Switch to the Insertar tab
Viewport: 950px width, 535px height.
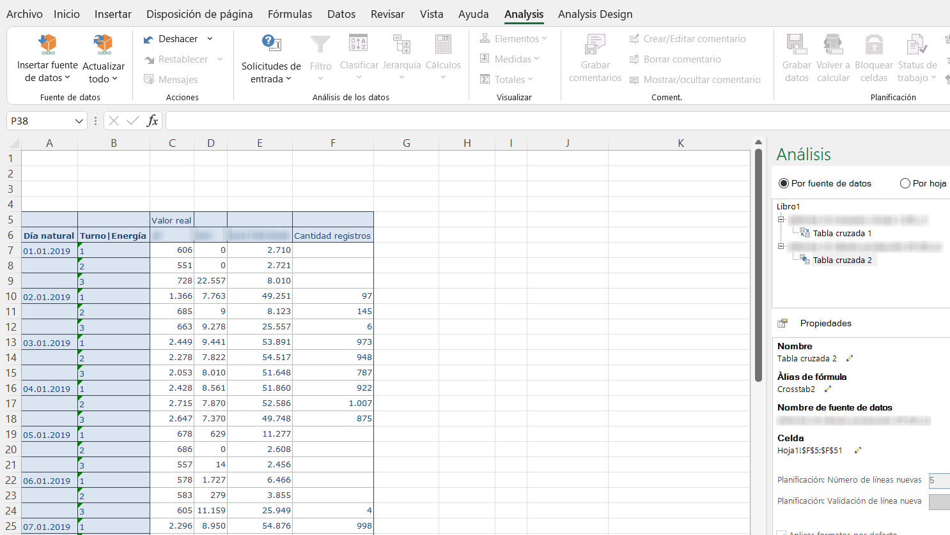113,14
